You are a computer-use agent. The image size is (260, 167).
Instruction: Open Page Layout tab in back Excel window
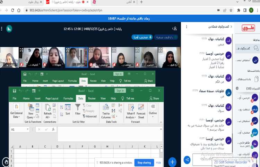[x=58, y=81]
